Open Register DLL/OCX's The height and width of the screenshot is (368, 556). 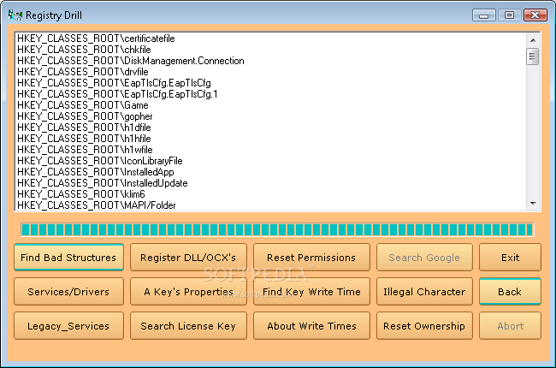188,258
